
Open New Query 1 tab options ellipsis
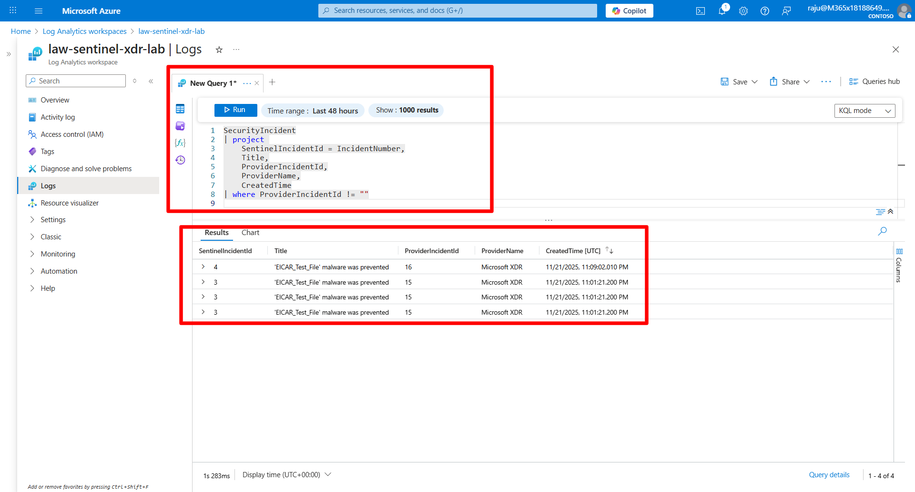247,83
